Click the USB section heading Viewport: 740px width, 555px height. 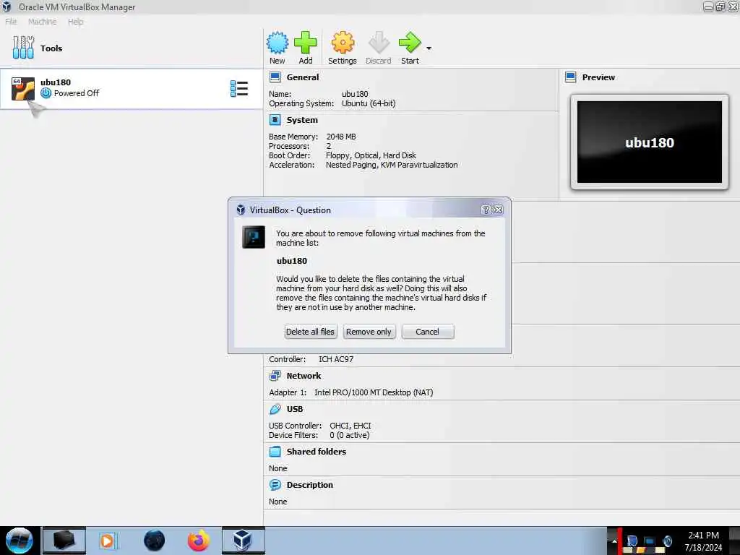coord(295,409)
